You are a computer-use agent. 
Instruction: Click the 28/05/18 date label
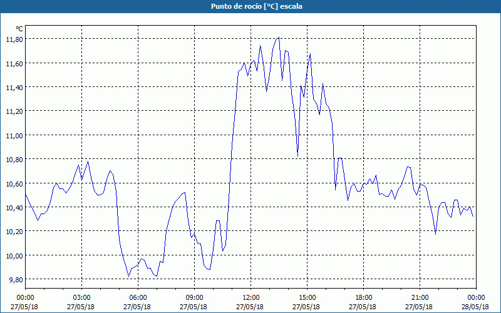coord(475,307)
